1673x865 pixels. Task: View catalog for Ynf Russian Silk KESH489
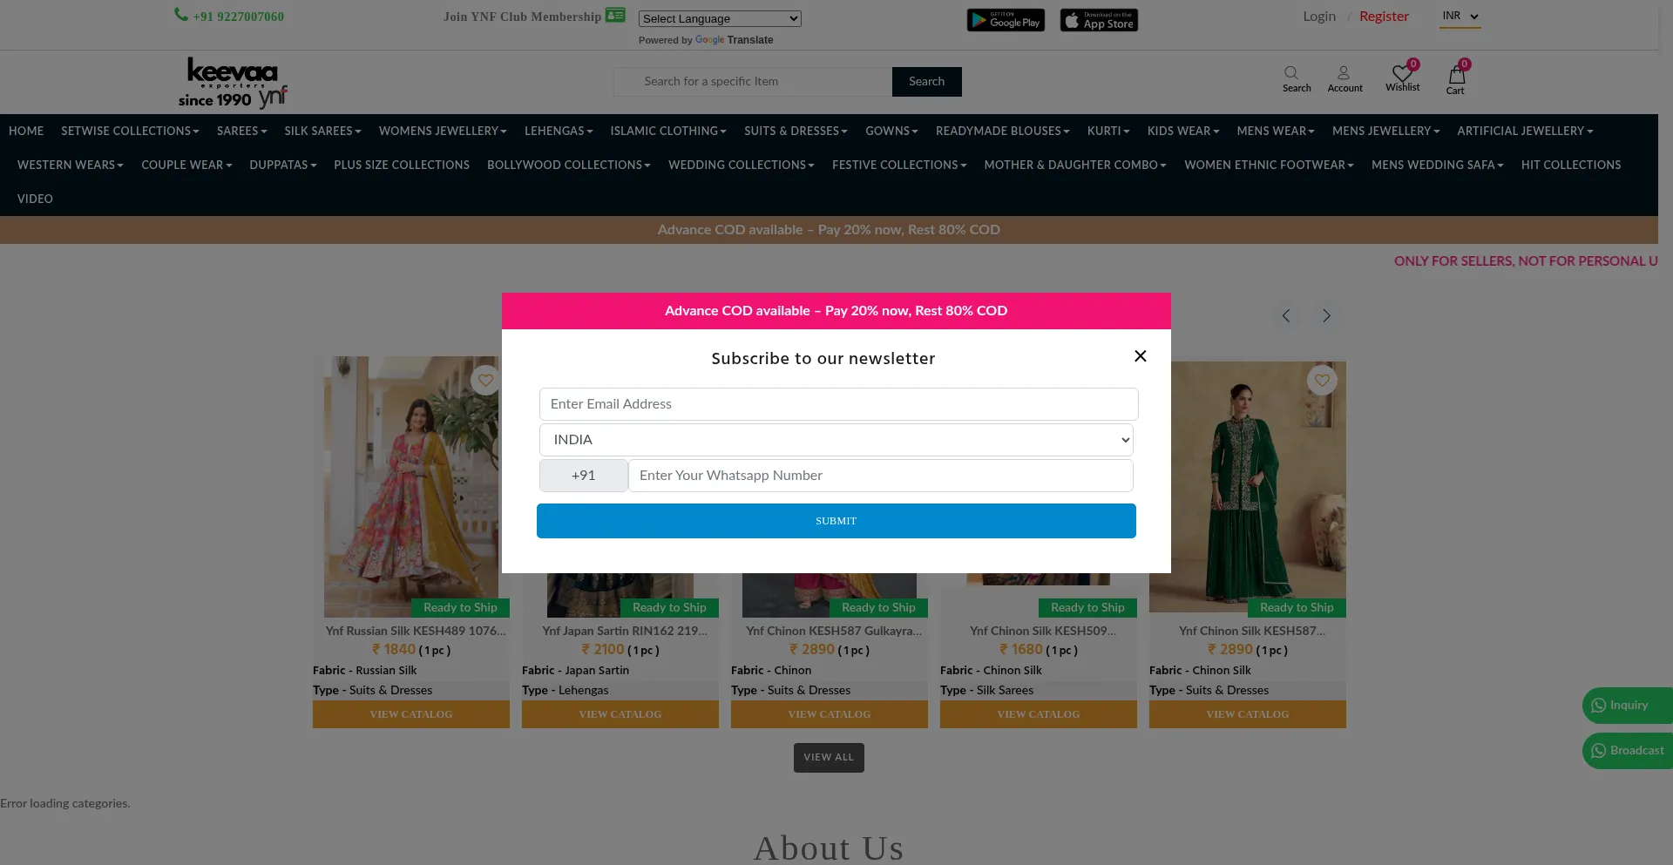[x=411, y=714]
